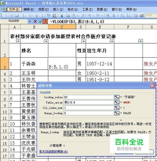Image resolution: width=157 pixels, height=161 pixels.
Task: Click the formula bar VLOOKUP text
Action: click(77, 22)
